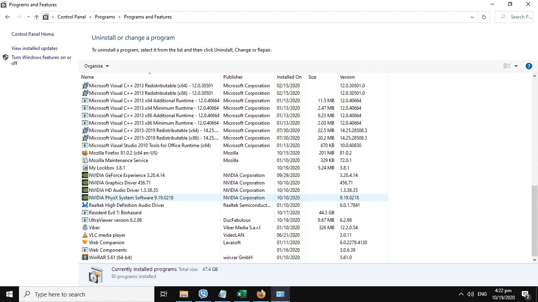The height and width of the screenshot is (302, 538).
Task: Open File Explorer from the taskbar
Action: (x=184, y=294)
